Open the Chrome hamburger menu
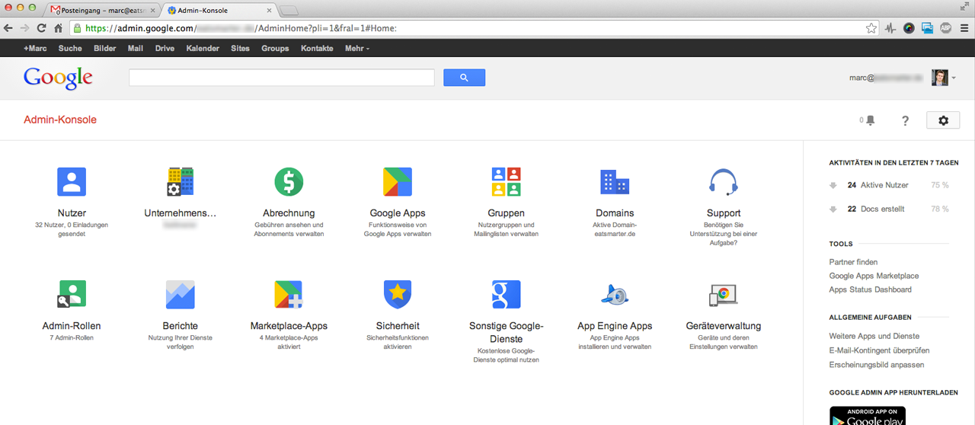 pyautogui.click(x=964, y=28)
